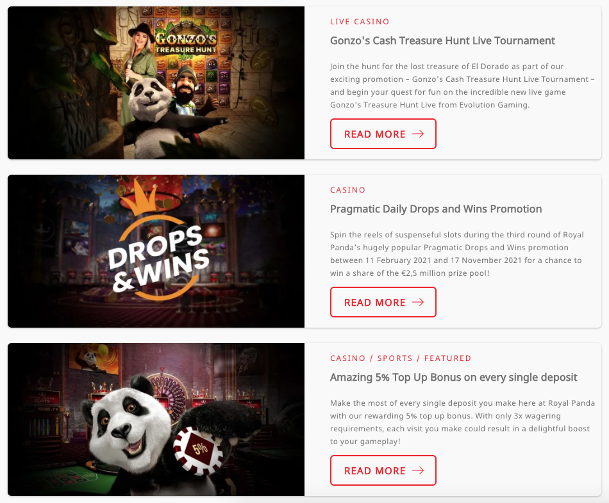Click the arrow icon in Top Up Bonus Read More button
Image resolution: width=609 pixels, height=503 pixels.
[x=418, y=470]
